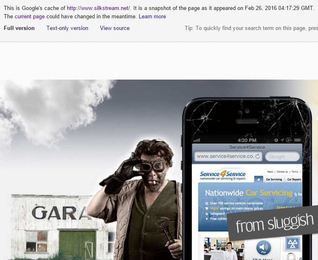Click the phone's Google search box
The width and height of the screenshot is (318, 260).
click(282, 157)
